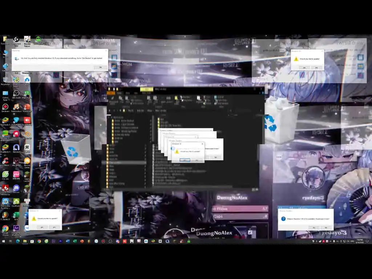Switch to File Explorer in taskbar
The width and height of the screenshot is (372, 279).
(25, 241)
